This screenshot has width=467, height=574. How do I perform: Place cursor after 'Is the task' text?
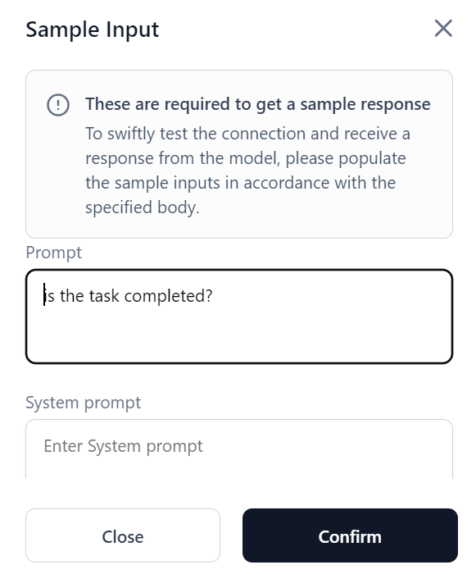(120, 296)
